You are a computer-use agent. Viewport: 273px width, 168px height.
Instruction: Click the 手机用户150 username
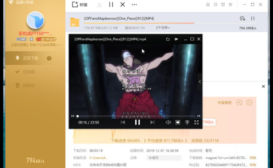[x=35, y=34]
